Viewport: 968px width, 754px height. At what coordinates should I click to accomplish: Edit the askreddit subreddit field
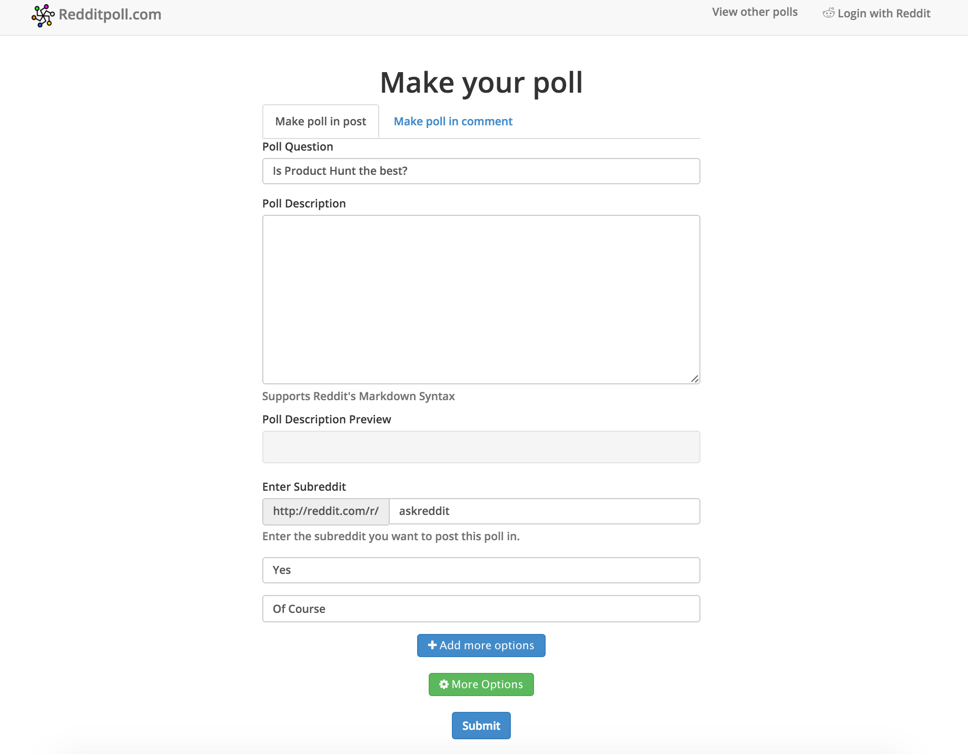tap(544, 511)
